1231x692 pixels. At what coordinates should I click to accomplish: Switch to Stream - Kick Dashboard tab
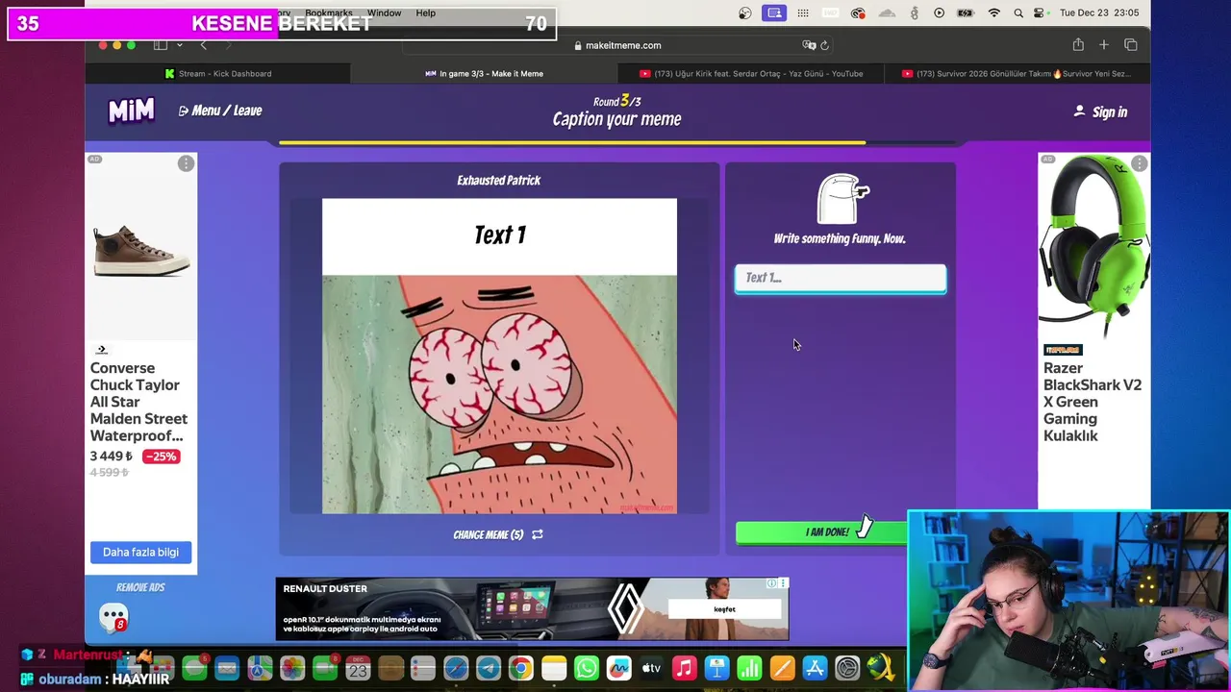(x=218, y=73)
